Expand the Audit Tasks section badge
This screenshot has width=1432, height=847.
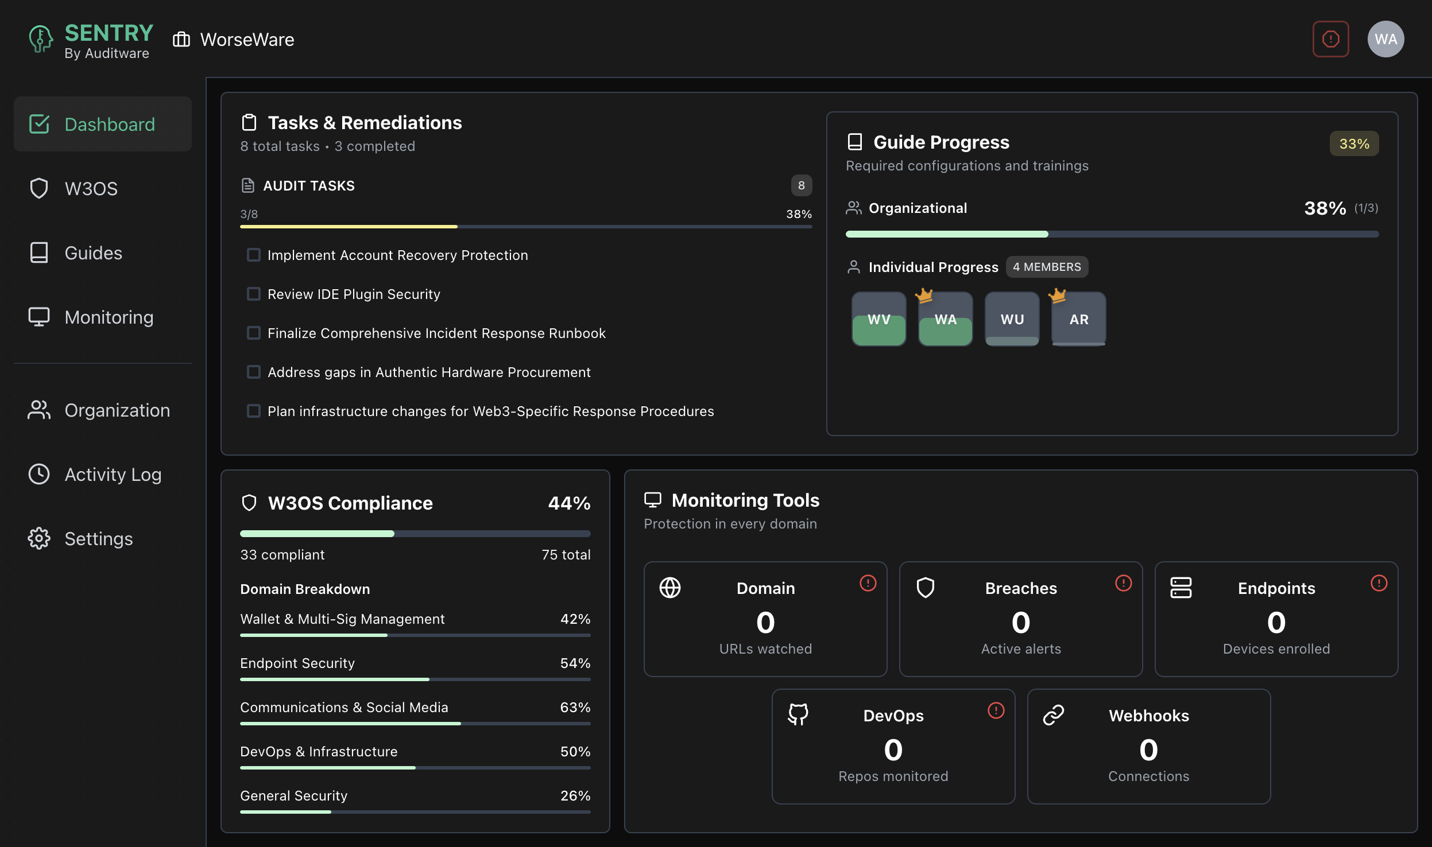[802, 185]
